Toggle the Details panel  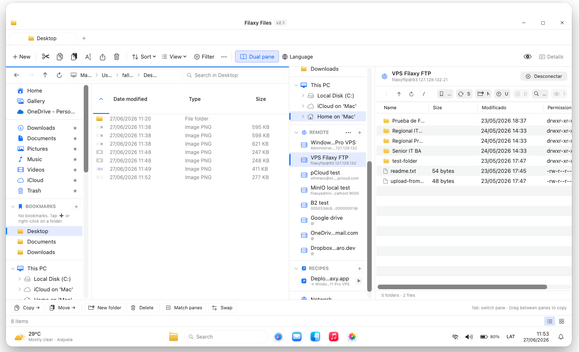click(551, 57)
